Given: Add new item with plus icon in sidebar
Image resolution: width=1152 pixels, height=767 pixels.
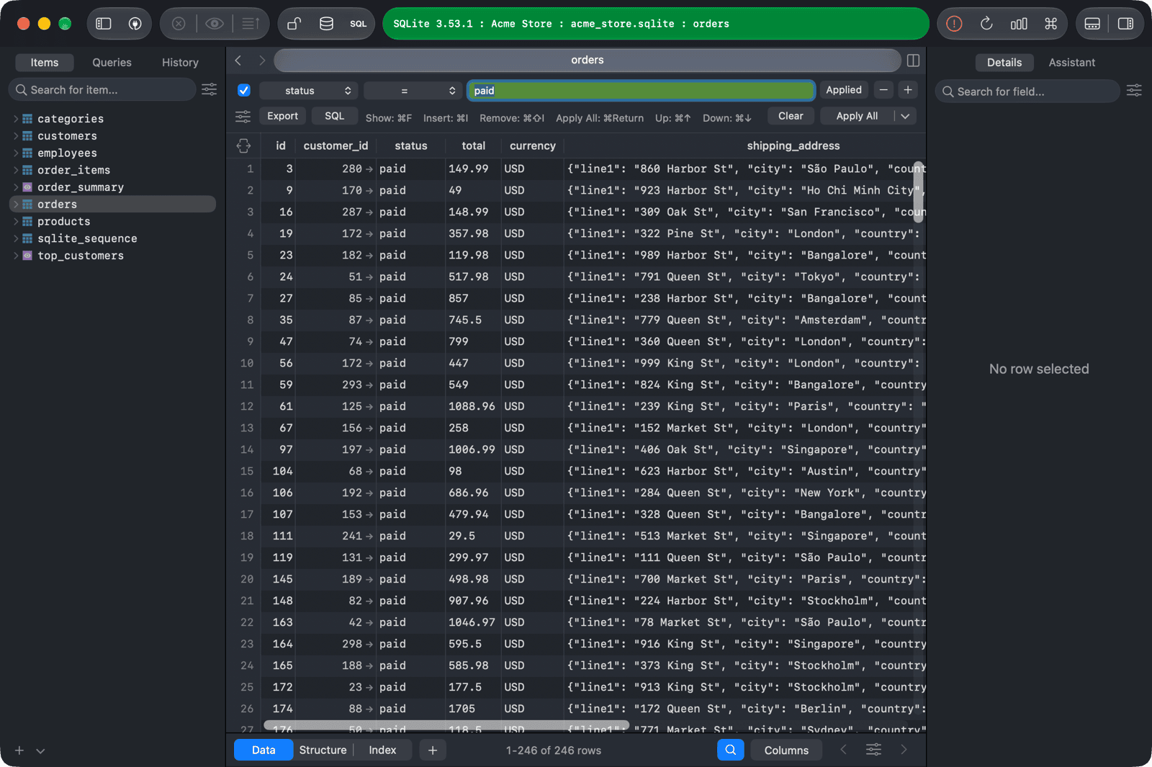Looking at the screenshot, I should [x=19, y=750].
